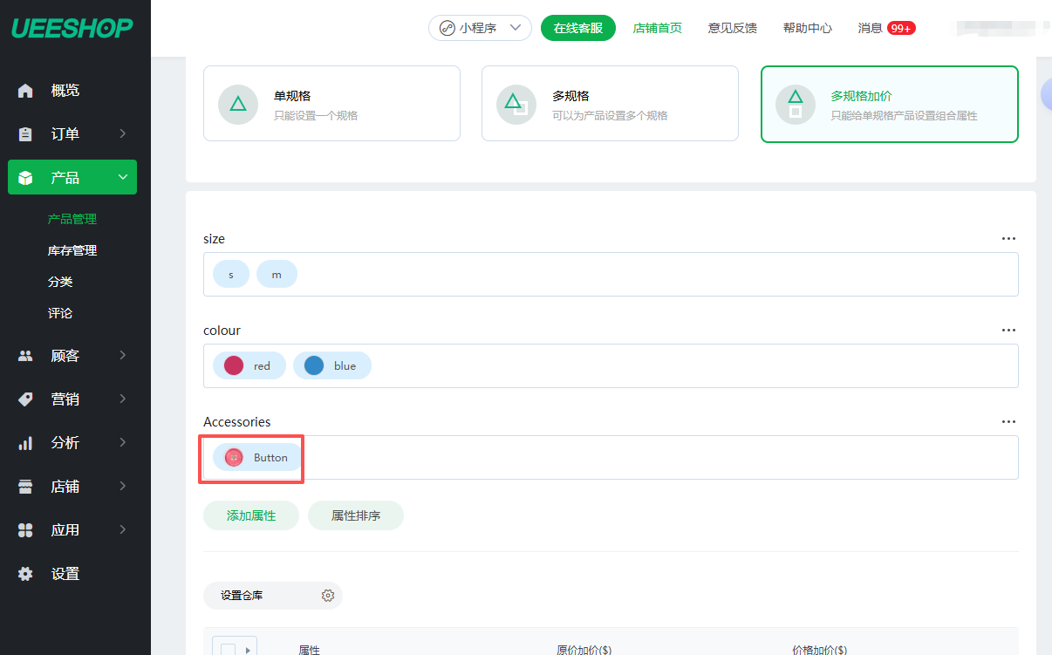Go to 库存管理 submenu item
This screenshot has width=1052, height=655.
coord(72,251)
